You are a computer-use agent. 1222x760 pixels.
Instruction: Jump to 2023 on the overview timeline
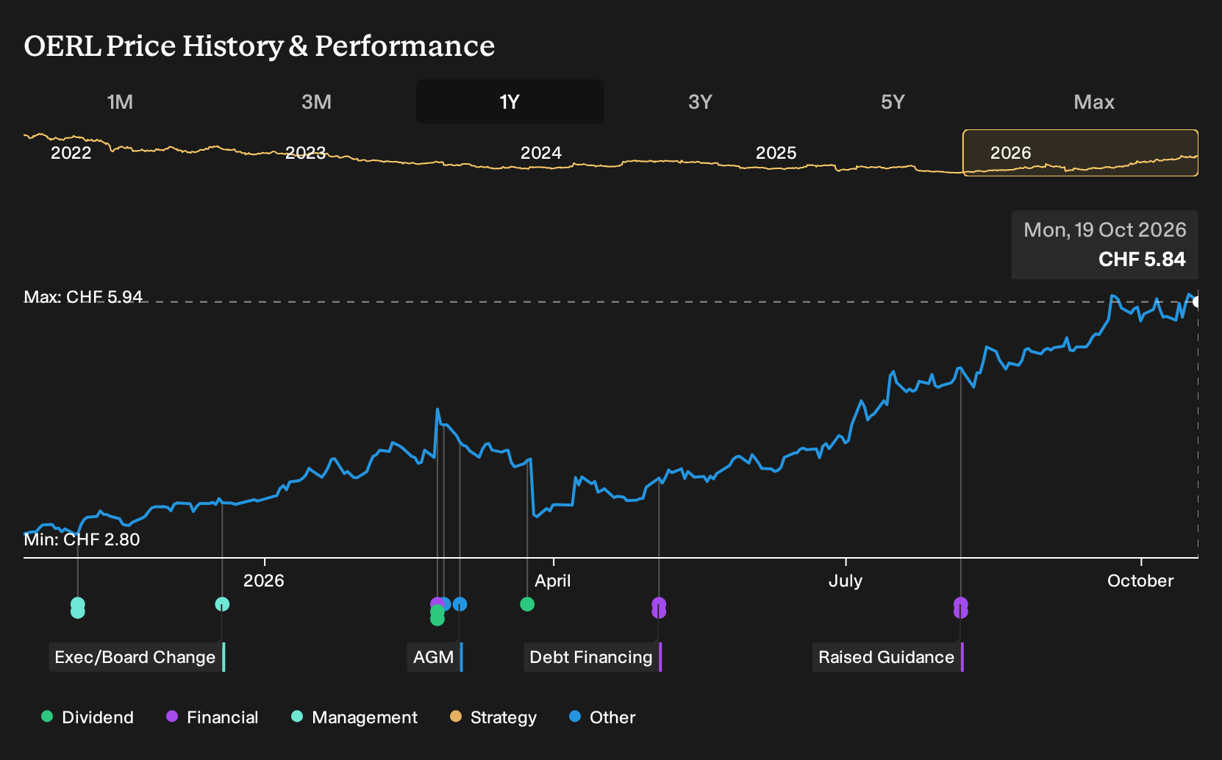pos(305,153)
